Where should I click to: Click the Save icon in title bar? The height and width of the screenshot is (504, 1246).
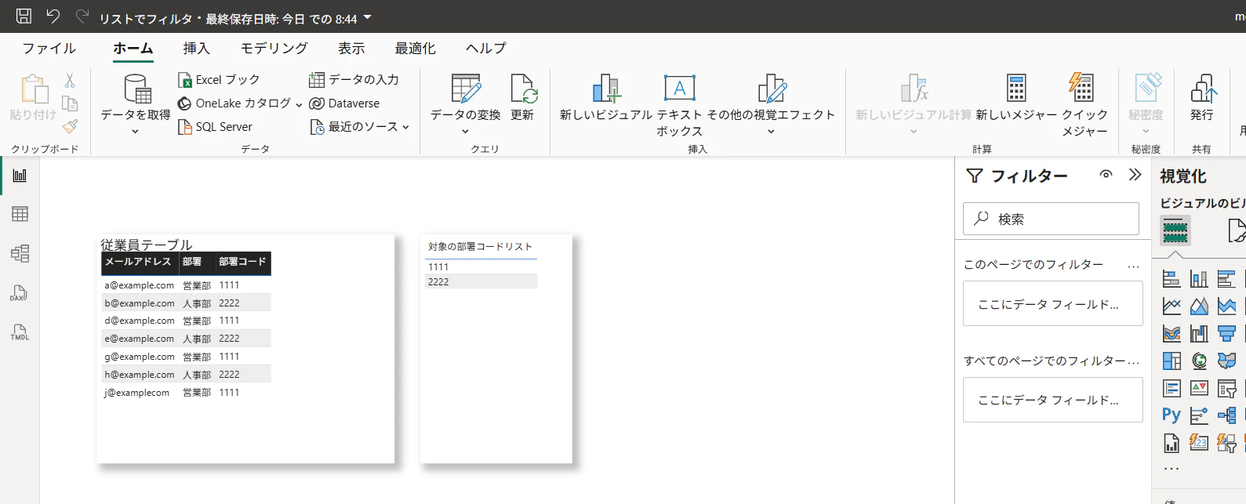coord(24,16)
